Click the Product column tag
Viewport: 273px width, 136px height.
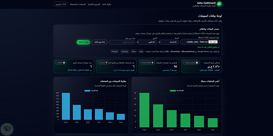[115, 52]
